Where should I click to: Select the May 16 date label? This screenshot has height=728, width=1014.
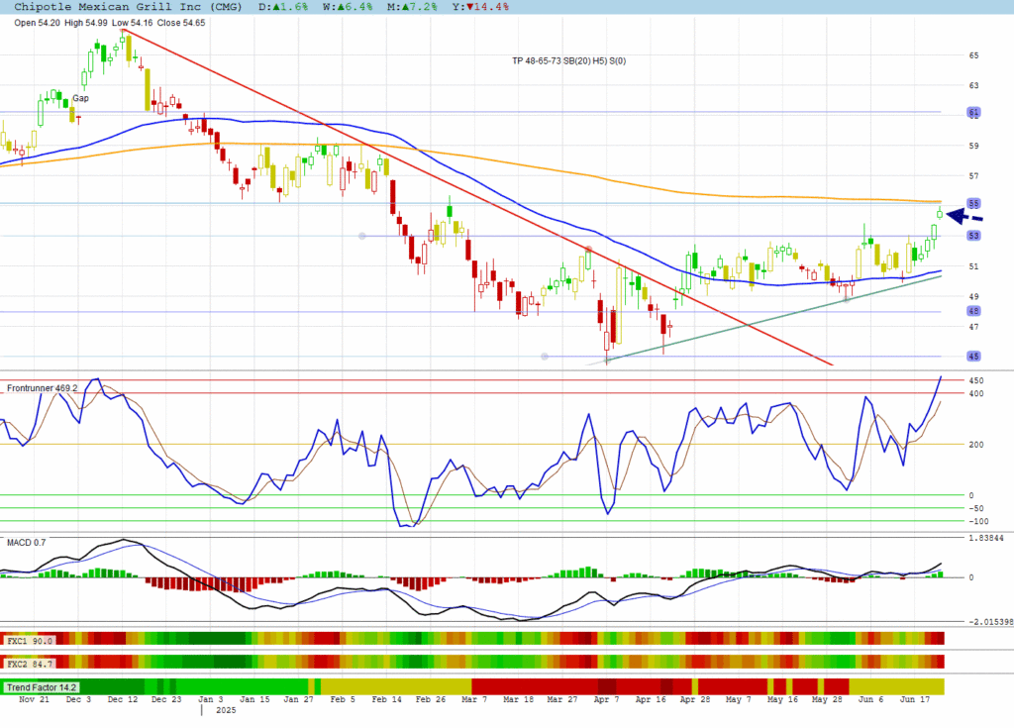coord(782,699)
